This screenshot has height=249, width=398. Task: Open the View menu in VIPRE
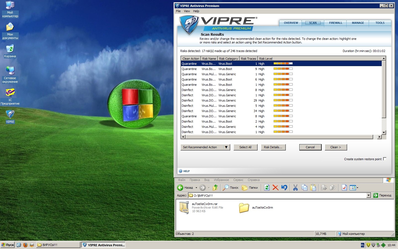(x=187, y=11)
